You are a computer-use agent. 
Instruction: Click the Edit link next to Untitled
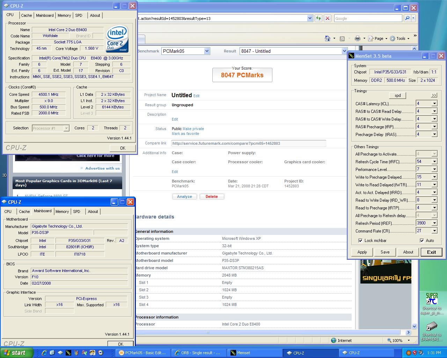[196, 96]
